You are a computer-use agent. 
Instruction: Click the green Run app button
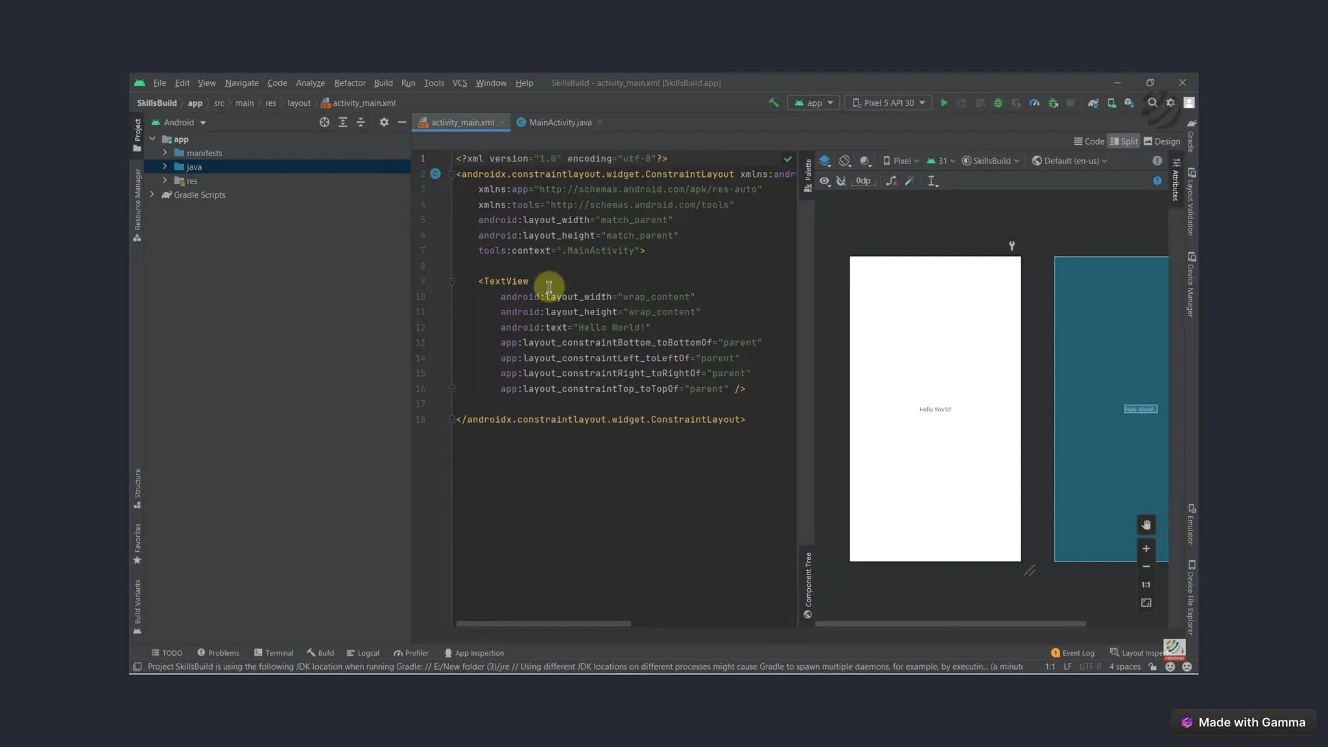coord(944,103)
